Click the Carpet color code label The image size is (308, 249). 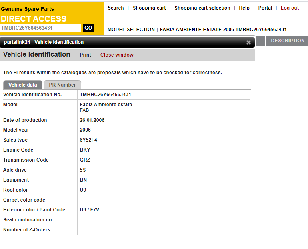[24, 200]
